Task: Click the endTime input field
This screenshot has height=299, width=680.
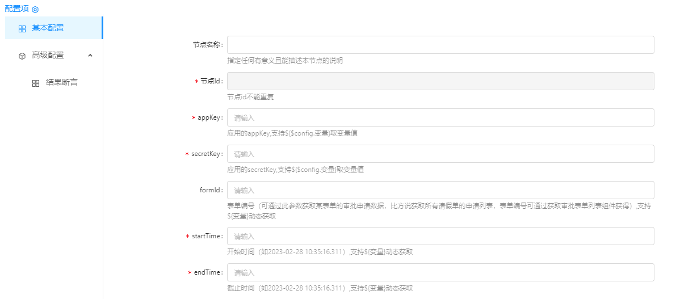Action: [440, 272]
